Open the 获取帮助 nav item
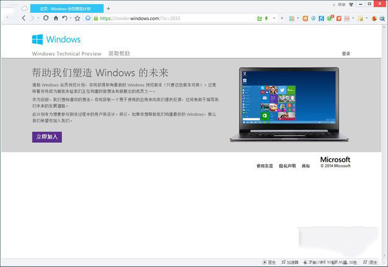This screenshot has height=267, width=388. (119, 54)
